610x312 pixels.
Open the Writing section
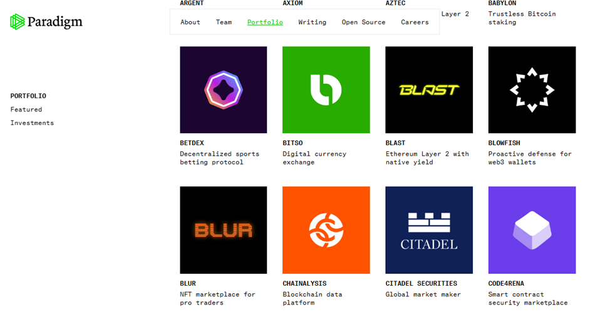(312, 22)
